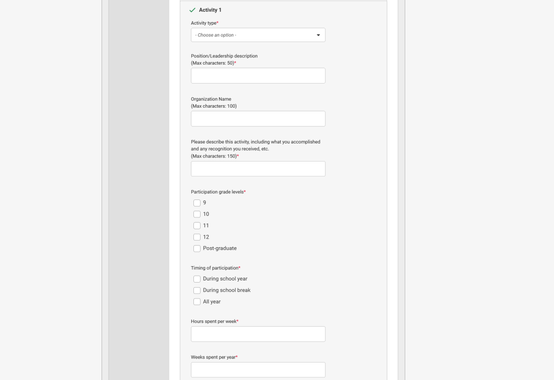This screenshot has height=380, width=554.
Task: Click the All year label text
Action: 212,302
